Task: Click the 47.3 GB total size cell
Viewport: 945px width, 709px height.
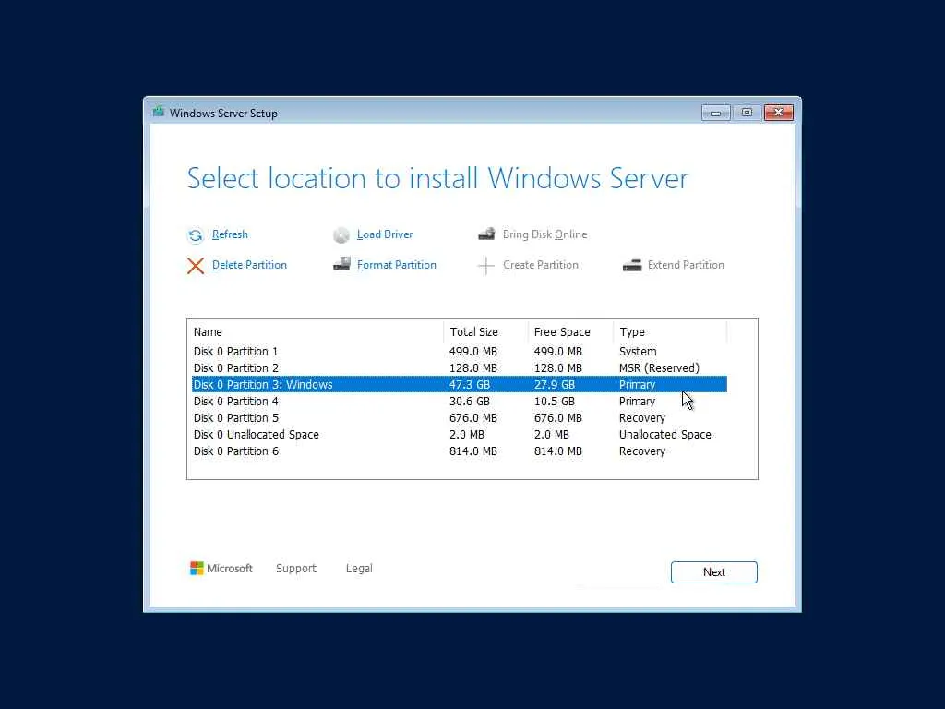Action: 470,385
